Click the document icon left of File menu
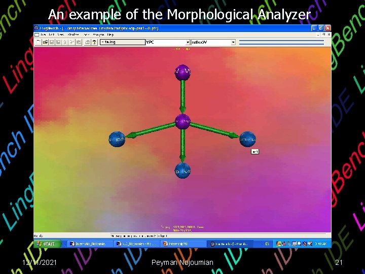 click(x=37, y=35)
